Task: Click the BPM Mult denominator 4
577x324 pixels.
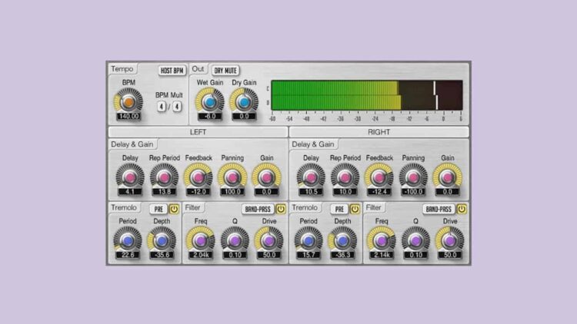Action: click(177, 107)
